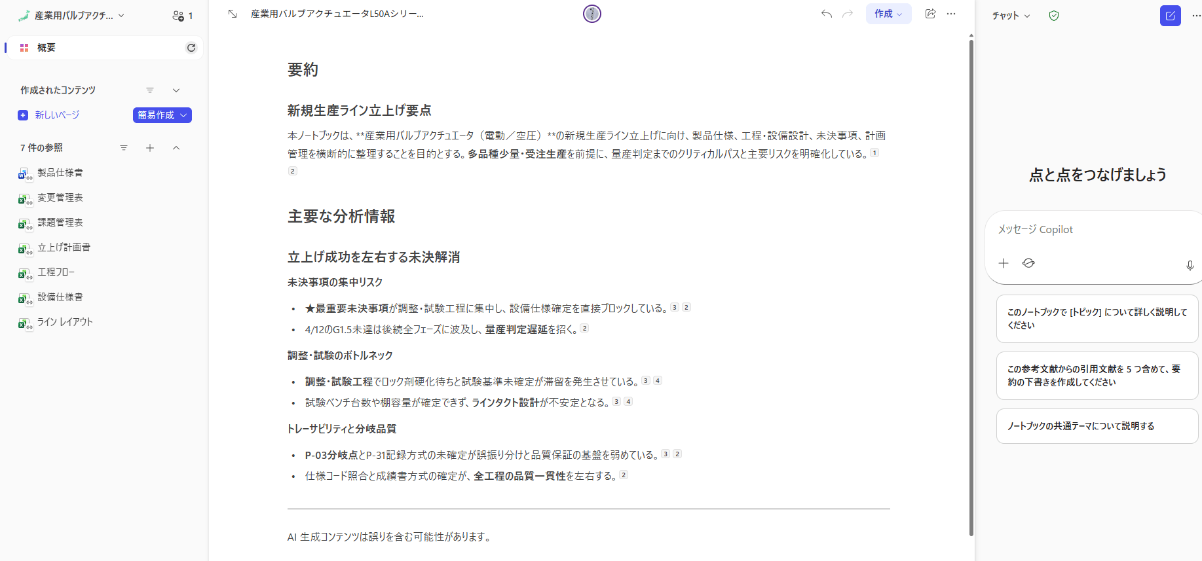Click citation 3 on ★最重要未決事項 bullet
Viewport: 1202px width, 561px height.
click(675, 307)
